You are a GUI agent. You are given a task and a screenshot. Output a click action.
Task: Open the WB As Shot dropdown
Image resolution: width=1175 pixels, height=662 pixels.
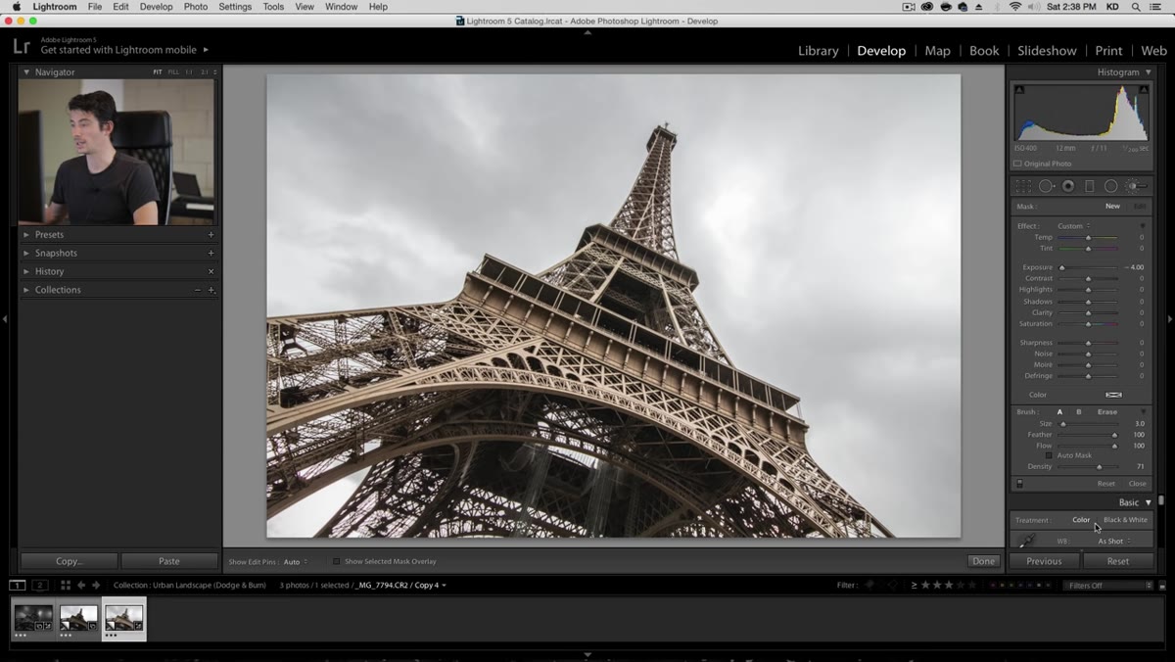point(1114,541)
